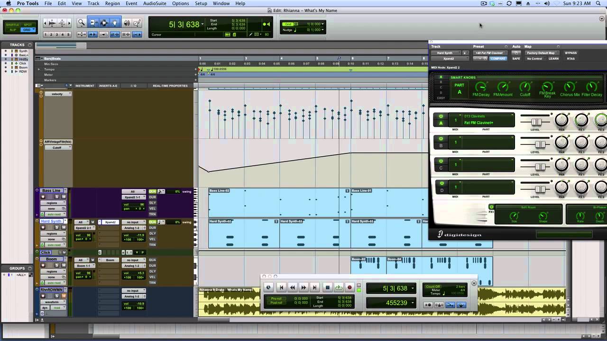This screenshot has height=341, width=607.
Task: Open the Apple menu
Action: pyautogui.click(x=8, y=3)
